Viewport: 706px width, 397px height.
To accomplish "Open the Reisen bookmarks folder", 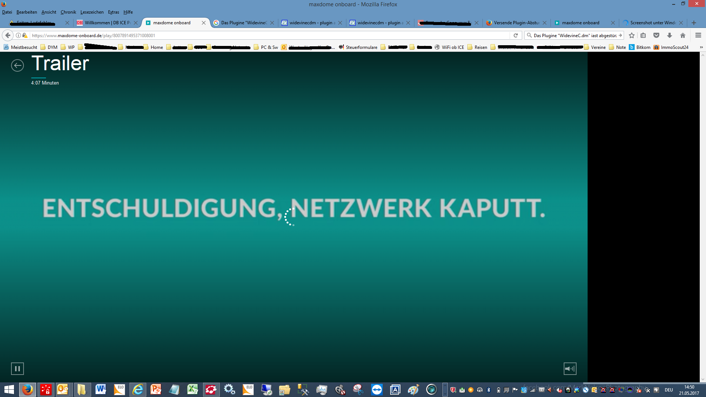I will point(477,47).
